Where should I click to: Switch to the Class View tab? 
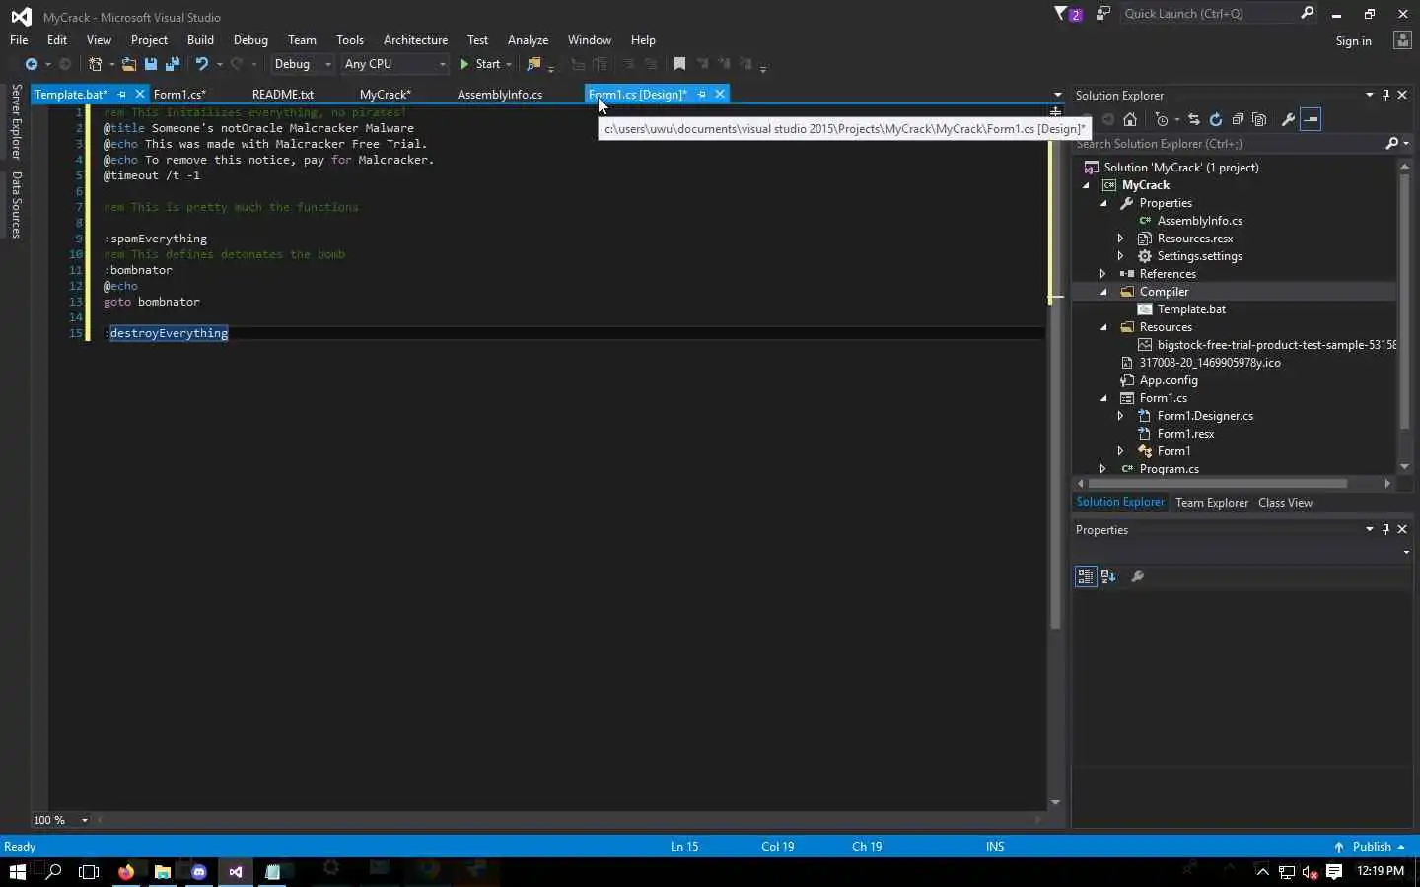[1285, 503]
